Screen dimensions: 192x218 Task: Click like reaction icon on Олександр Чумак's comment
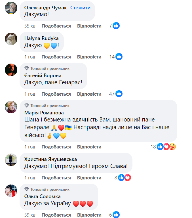(116, 26)
